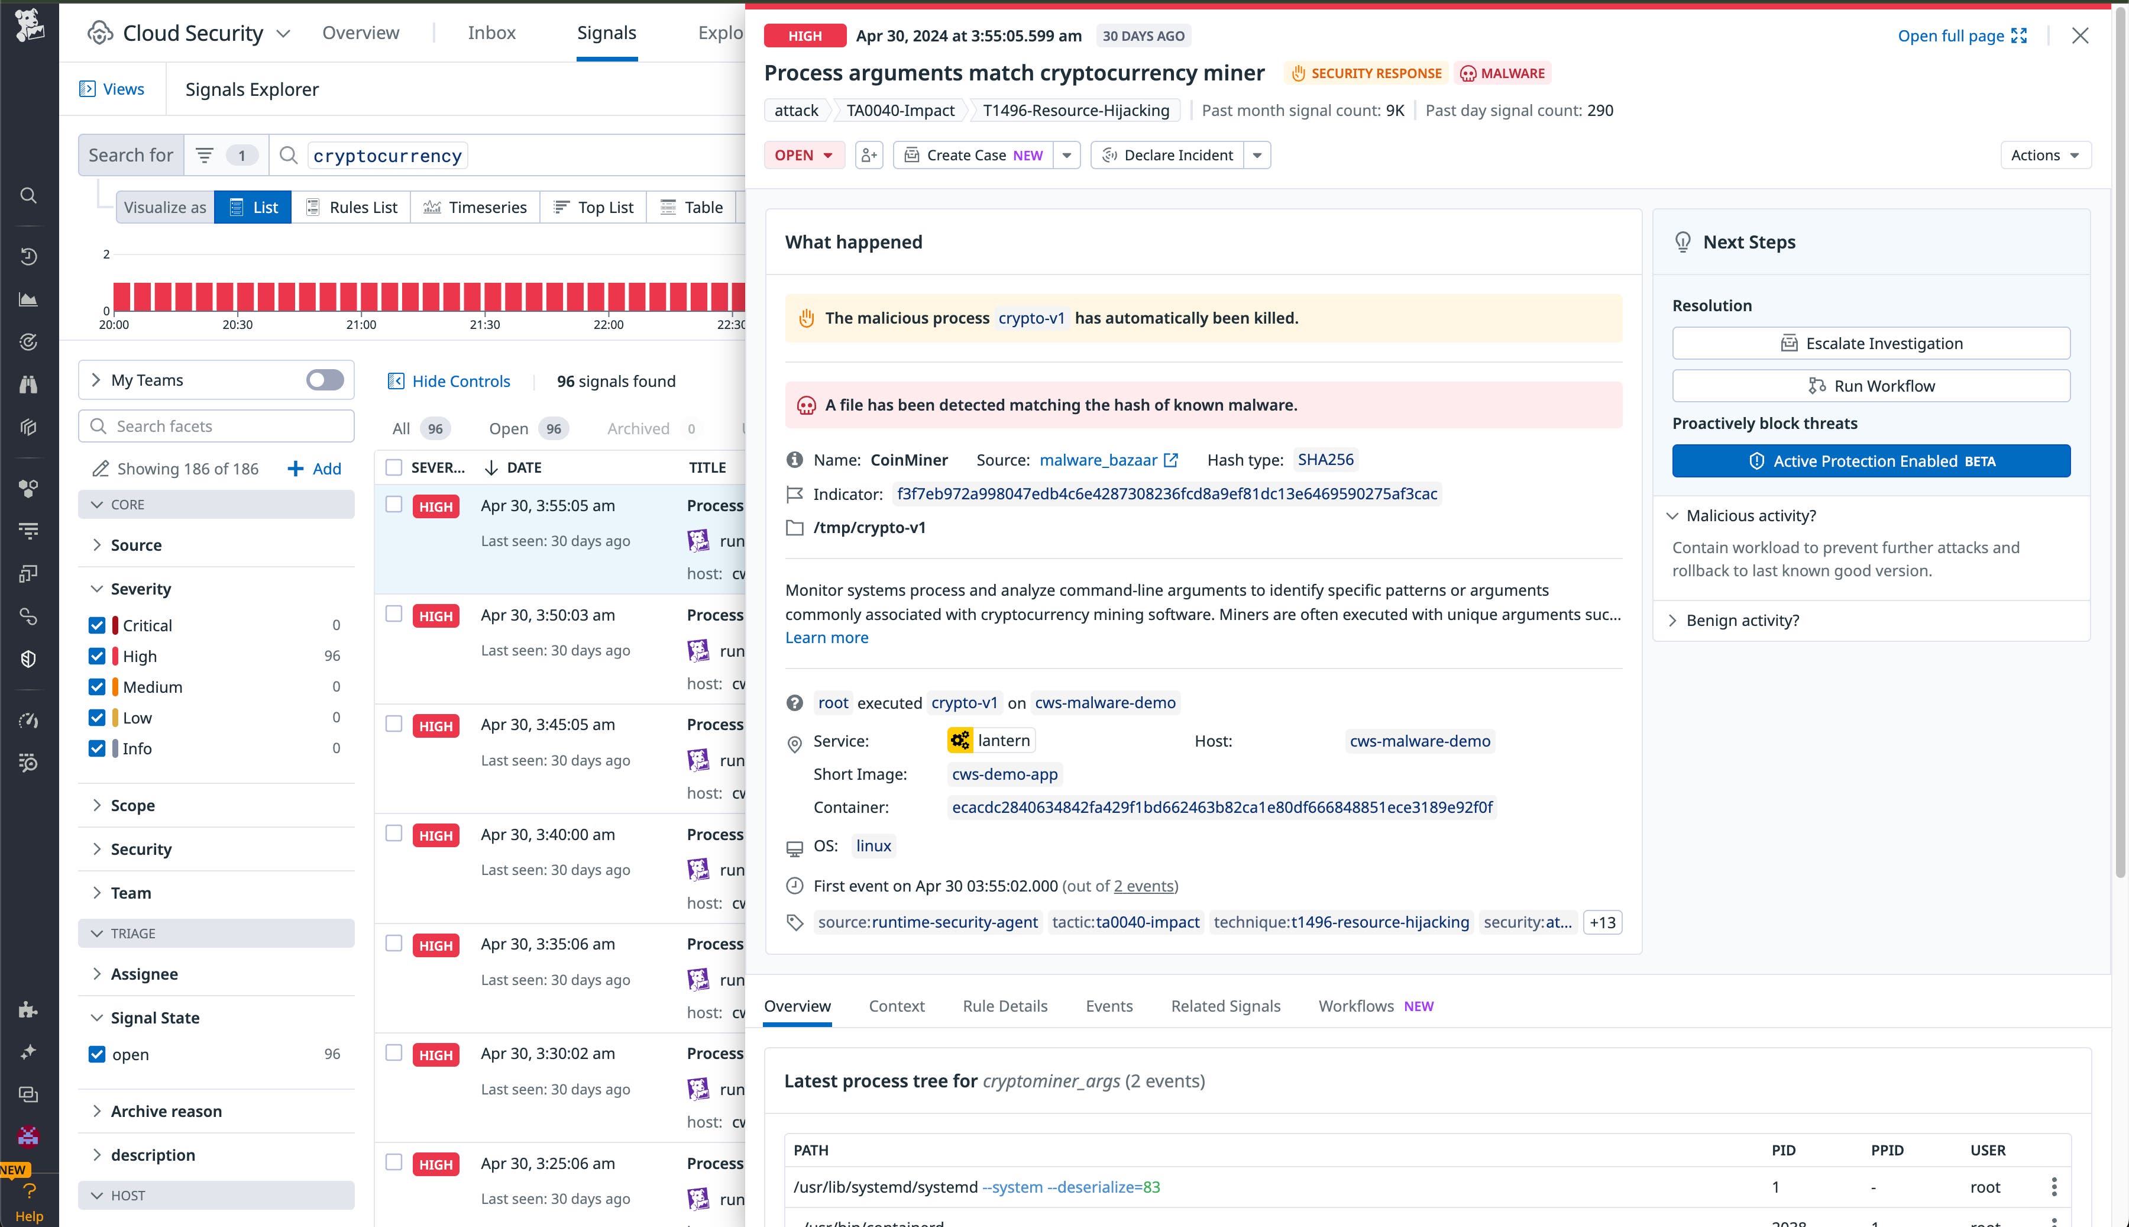This screenshot has width=2129, height=1227.
Task: Open the Actions dropdown
Action: click(x=2046, y=155)
